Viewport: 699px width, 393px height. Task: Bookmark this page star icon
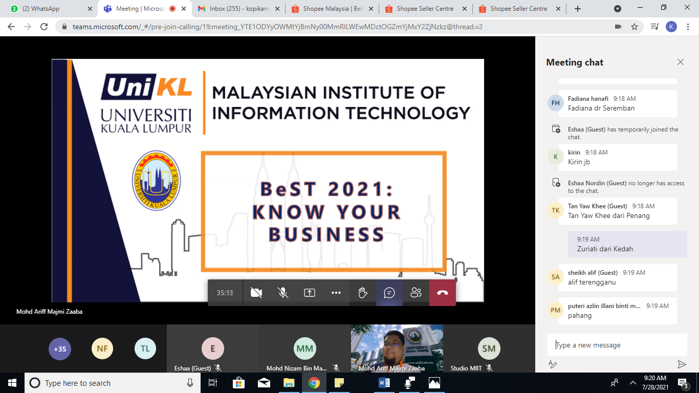point(635,27)
